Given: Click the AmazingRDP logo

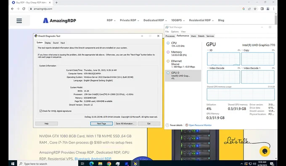Looking at the screenshot, I should pos(59,21).
